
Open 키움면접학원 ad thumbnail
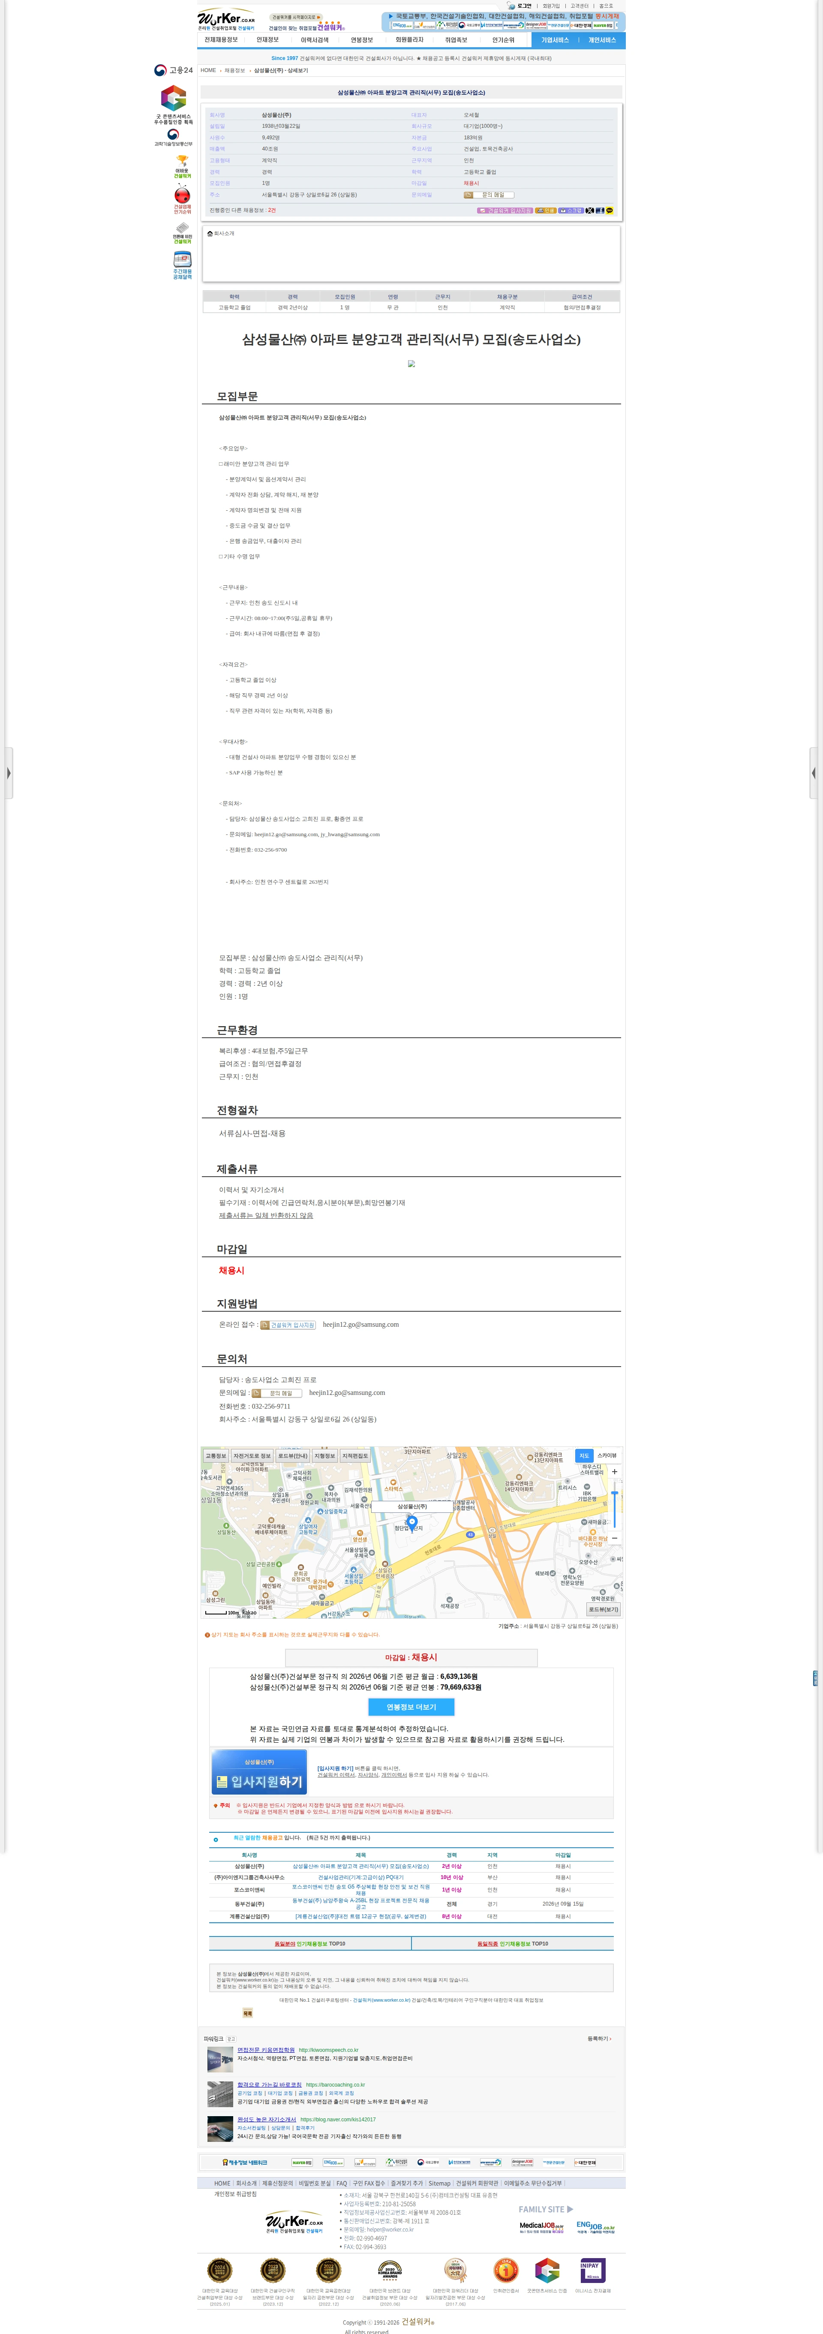(x=220, y=2060)
